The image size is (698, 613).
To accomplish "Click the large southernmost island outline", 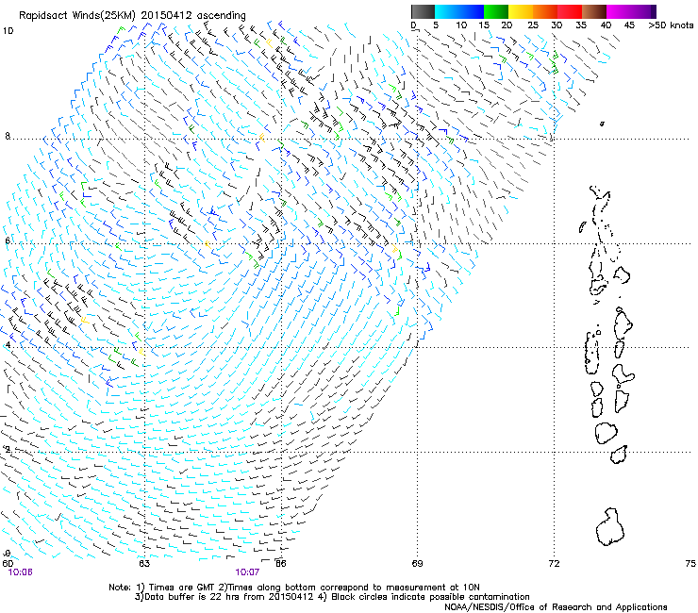I will point(610,526).
